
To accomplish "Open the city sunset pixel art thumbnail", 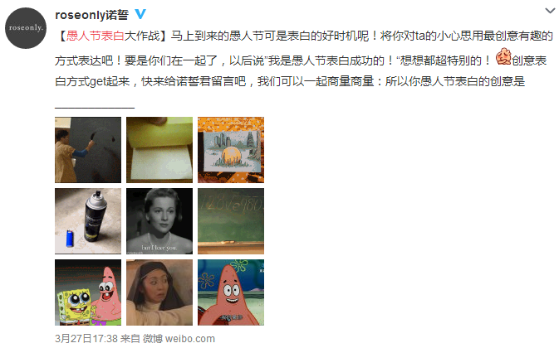I will coord(231,150).
